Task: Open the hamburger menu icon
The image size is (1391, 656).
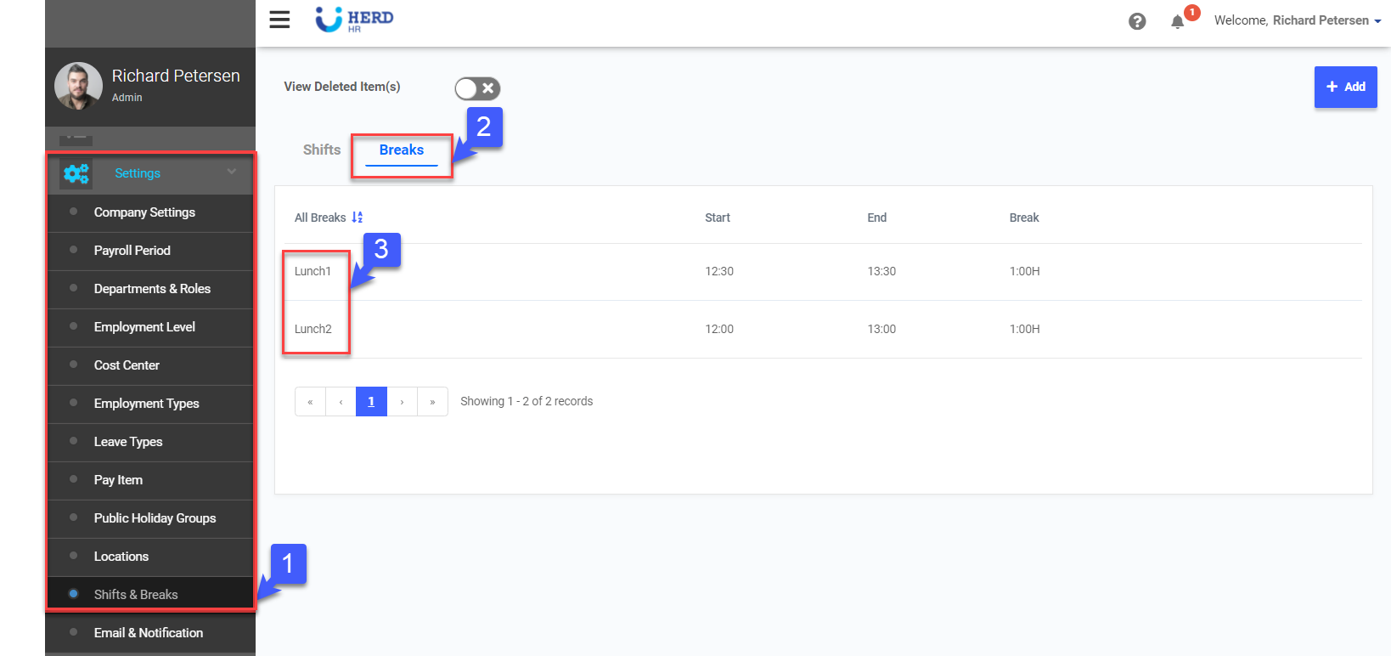Action: click(x=279, y=20)
